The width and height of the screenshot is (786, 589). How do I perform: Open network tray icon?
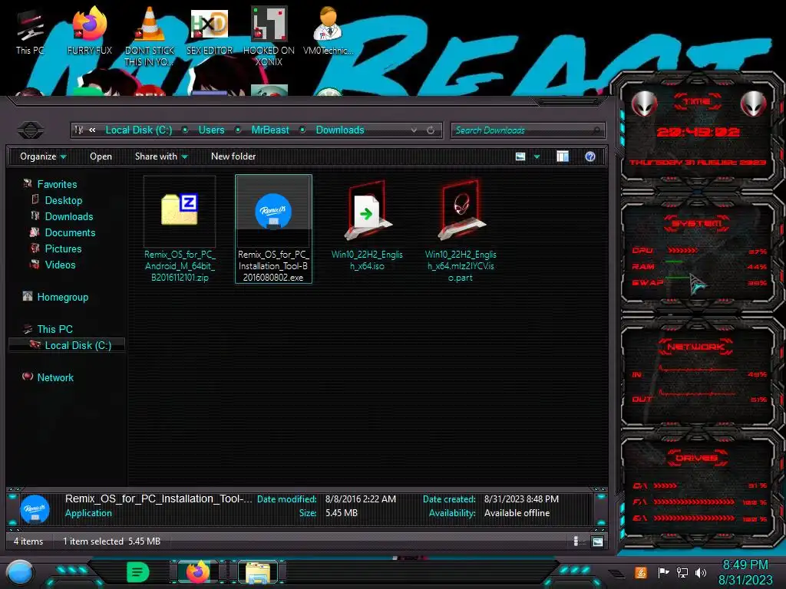(x=682, y=572)
